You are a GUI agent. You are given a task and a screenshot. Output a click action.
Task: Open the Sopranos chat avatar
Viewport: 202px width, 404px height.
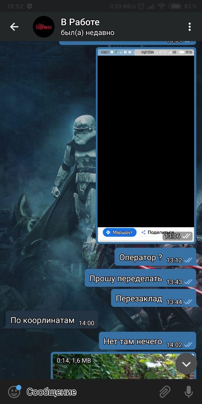pos(44,27)
